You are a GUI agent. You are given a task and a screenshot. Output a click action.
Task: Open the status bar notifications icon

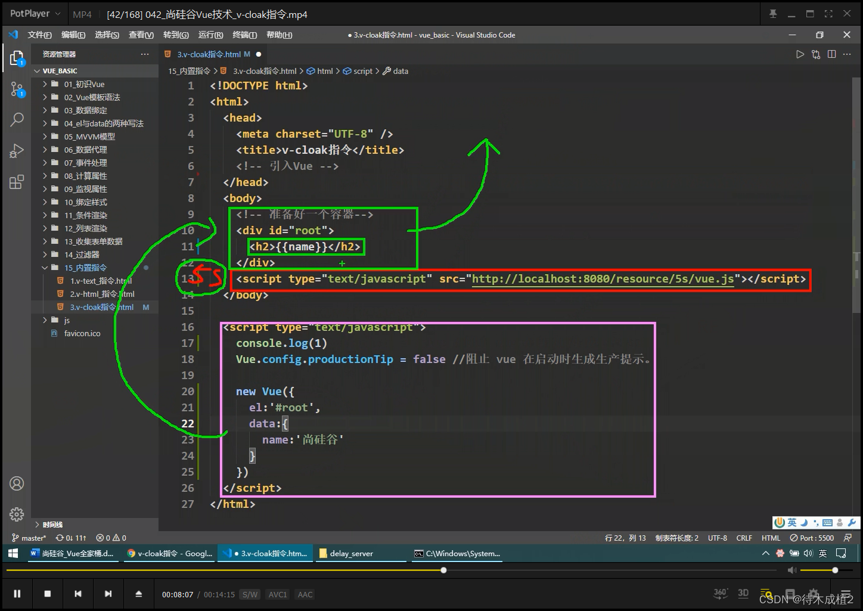point(848,538)
